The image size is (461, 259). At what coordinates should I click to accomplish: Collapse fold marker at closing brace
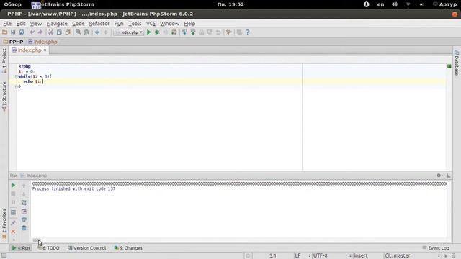click(x=17, y=86)
